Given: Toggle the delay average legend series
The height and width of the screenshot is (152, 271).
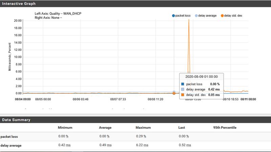Looking at the screenshot, I should pos(206,16).
